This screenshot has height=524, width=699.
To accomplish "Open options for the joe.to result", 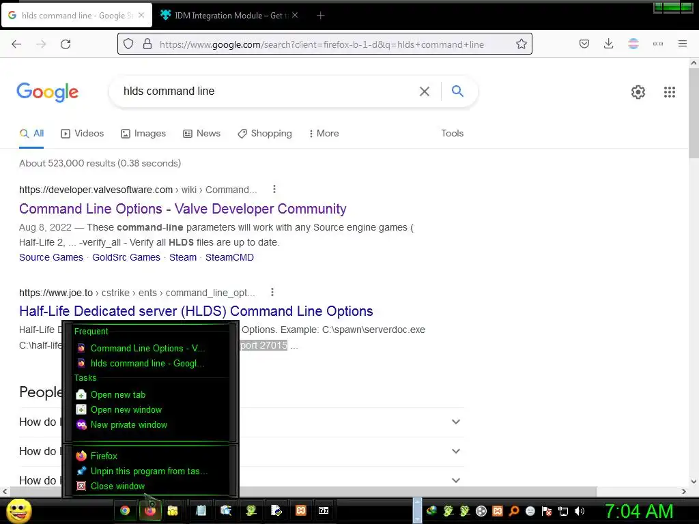I will [272, 292].
